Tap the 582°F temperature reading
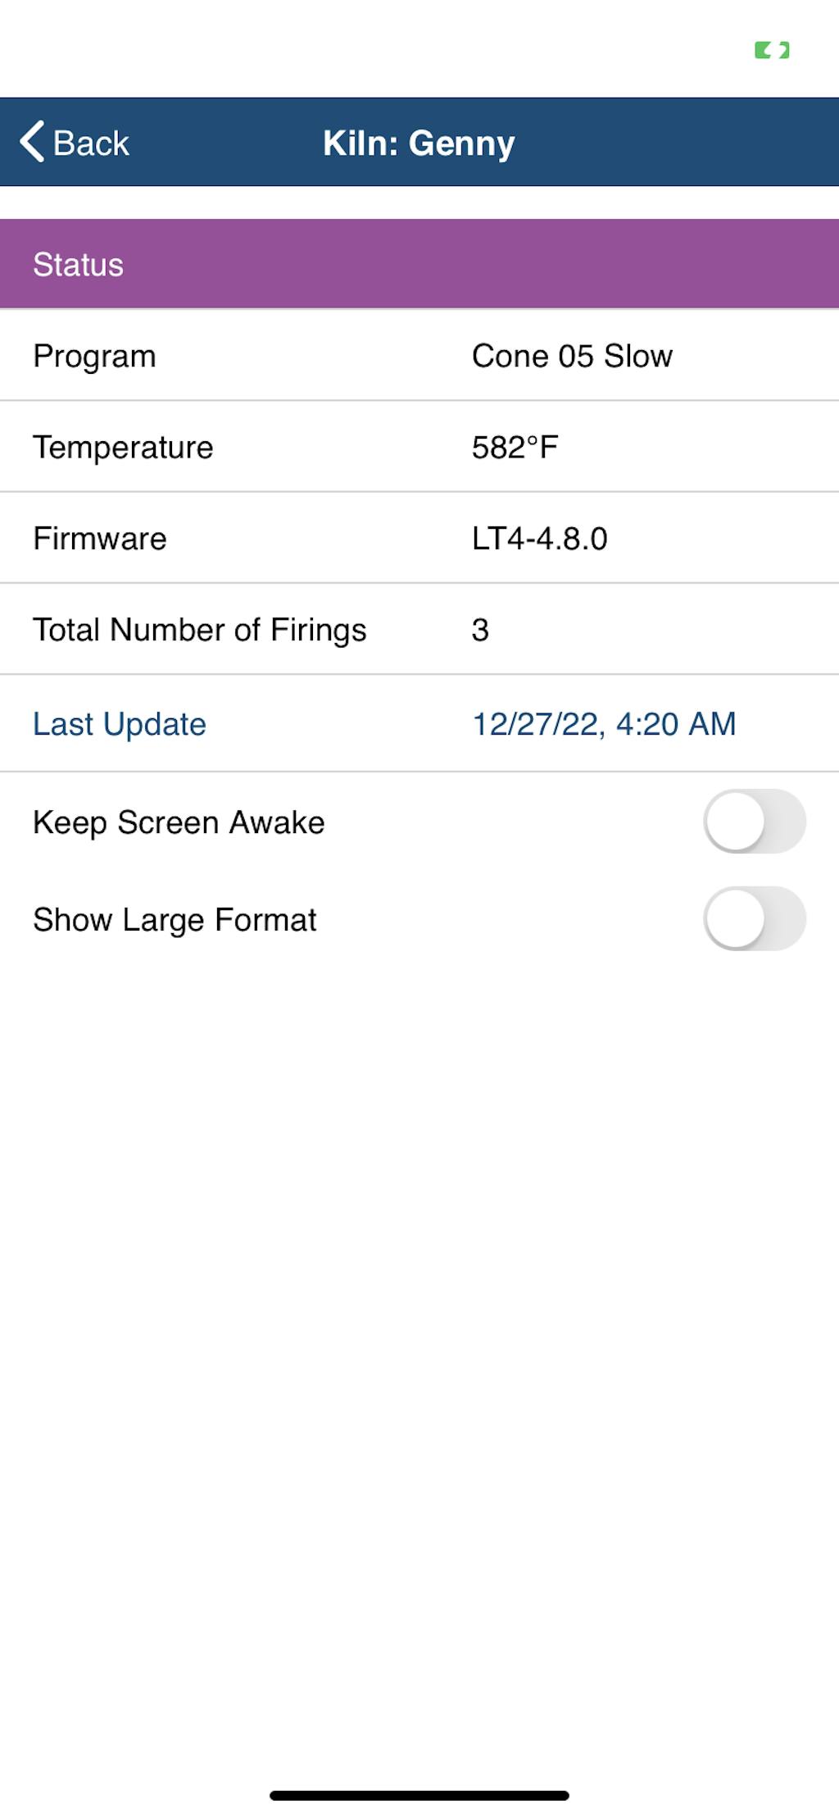The height and width of the screenshot is (1817, 839). [x=515, y=448]
